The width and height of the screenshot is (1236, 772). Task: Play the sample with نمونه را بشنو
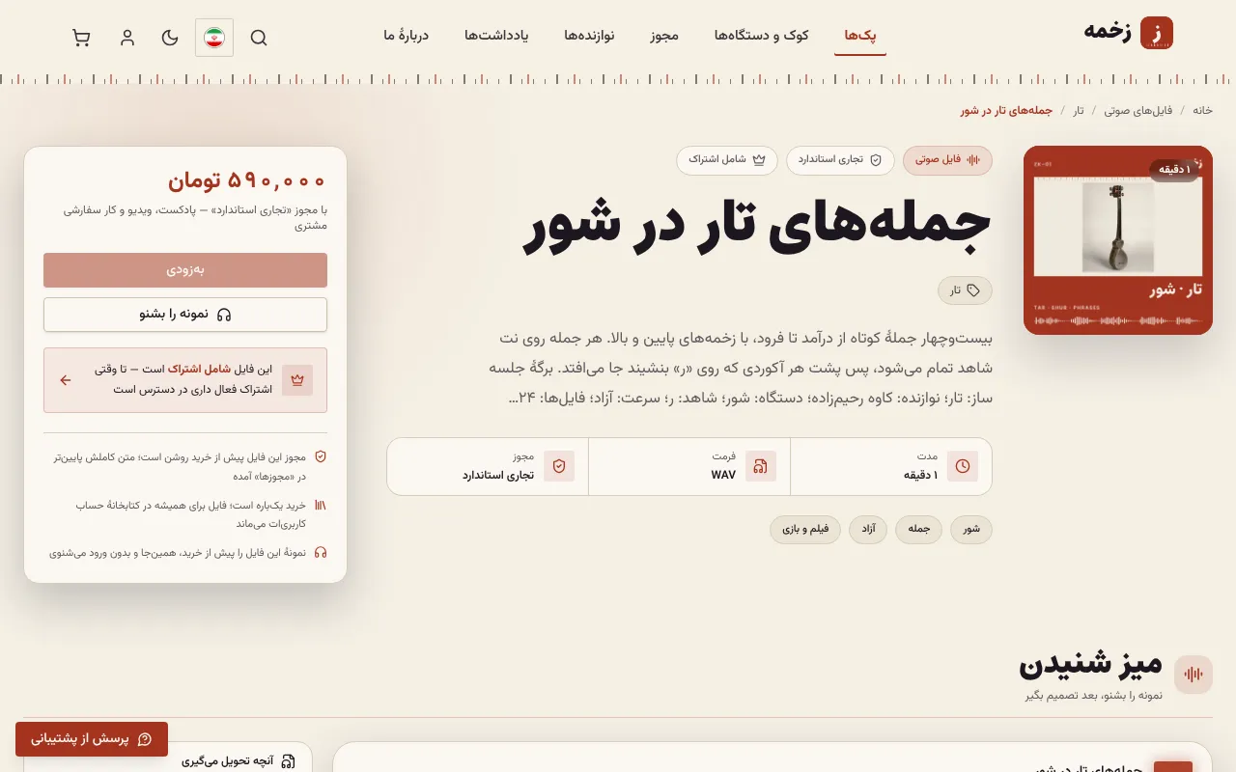[x=185, y=315]
